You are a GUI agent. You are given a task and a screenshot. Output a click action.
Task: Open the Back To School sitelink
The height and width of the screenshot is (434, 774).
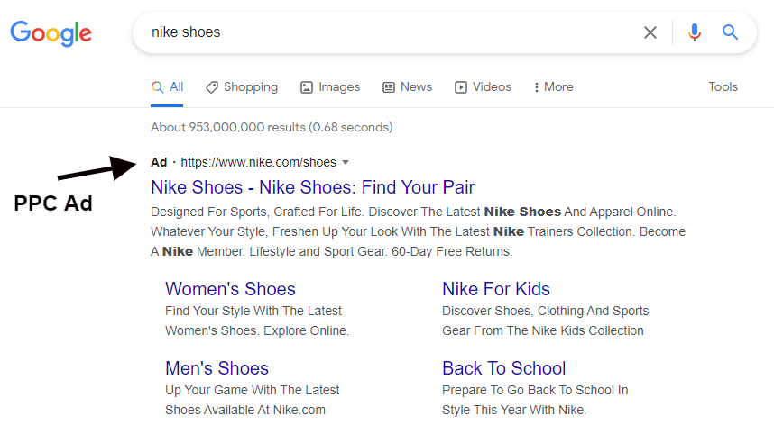(x=503, y=368)
